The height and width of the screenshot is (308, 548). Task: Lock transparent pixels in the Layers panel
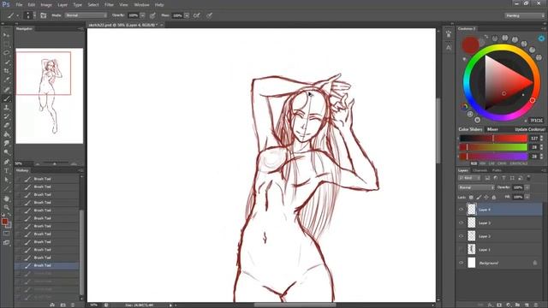[x=471, y=198]
